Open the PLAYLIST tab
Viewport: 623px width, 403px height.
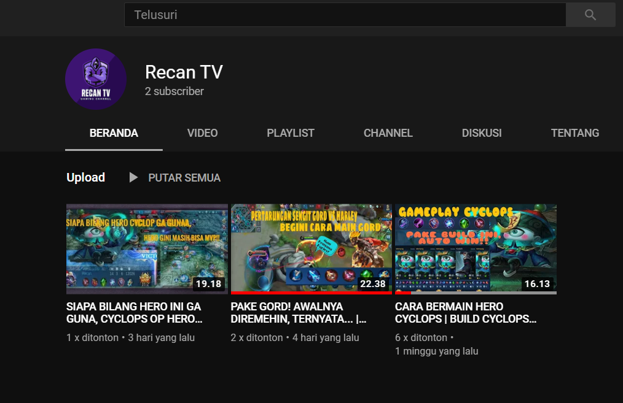point(291,133)
